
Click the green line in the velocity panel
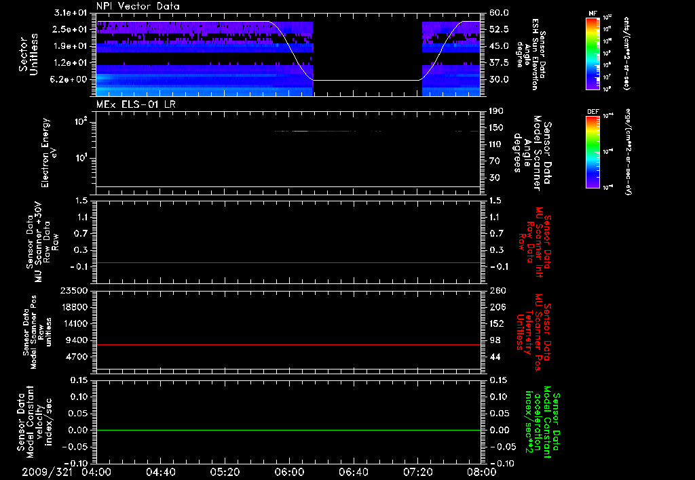tap(288, 430)
